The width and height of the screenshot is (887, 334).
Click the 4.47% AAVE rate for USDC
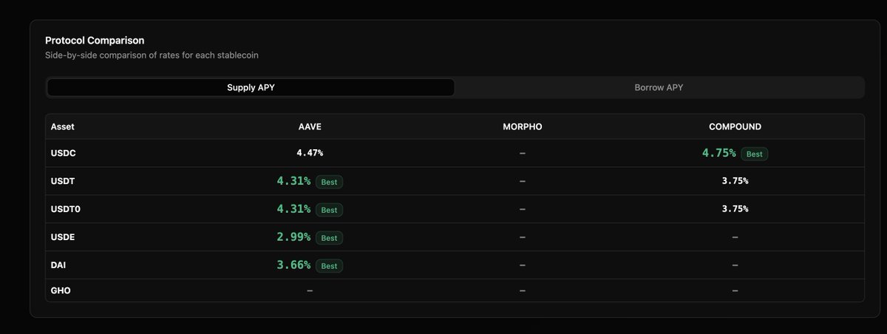click(310, 153)
